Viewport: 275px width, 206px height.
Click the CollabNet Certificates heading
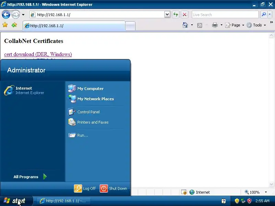tap(34, 41)
